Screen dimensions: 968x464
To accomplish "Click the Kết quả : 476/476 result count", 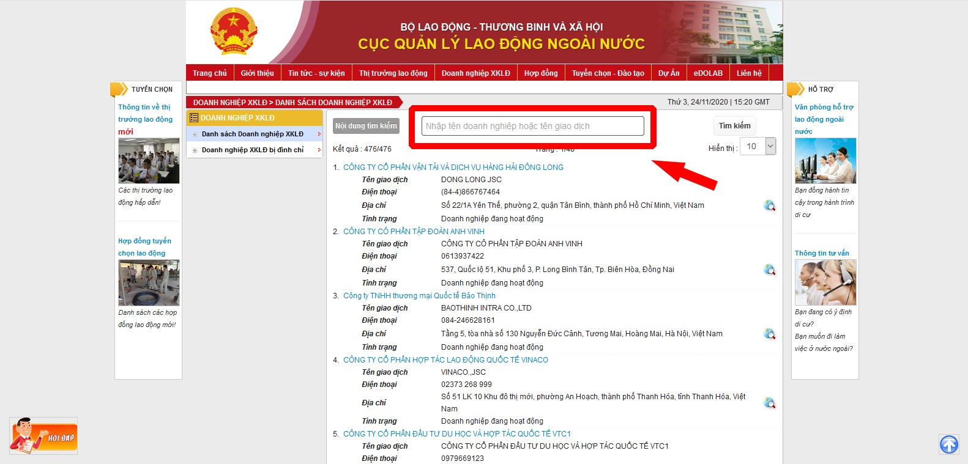I will (362, 149).
